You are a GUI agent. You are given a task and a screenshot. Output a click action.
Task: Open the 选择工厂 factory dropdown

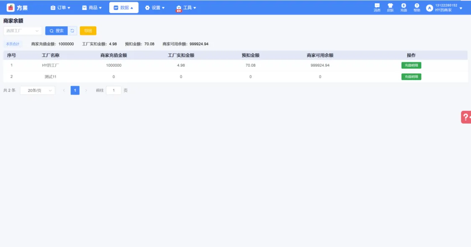click(x=23, y=31)
